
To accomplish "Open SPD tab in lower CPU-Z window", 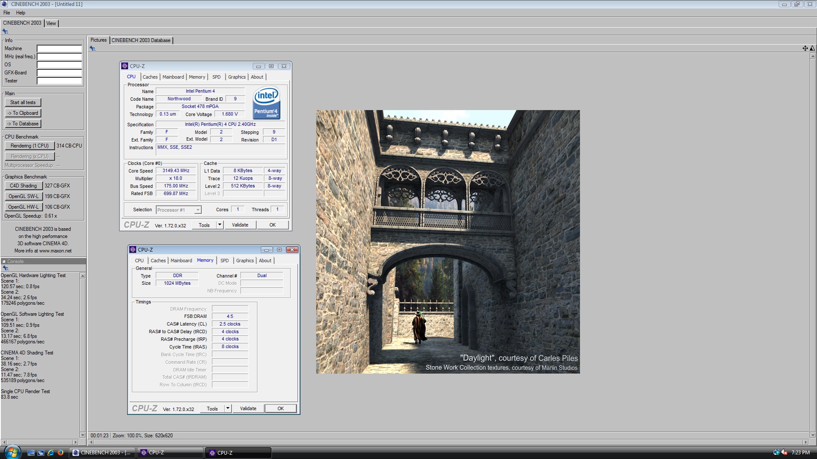I will coord(225,261).
